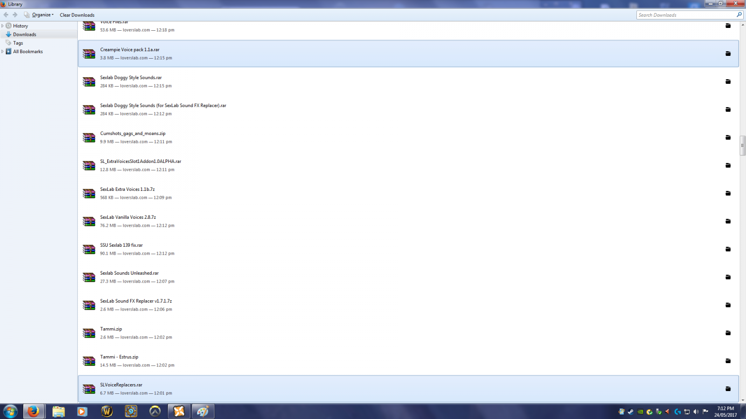Click the volume icon in system tray
Image resolution: width=746 pixels, height=419 pixels.
point(696,412)
